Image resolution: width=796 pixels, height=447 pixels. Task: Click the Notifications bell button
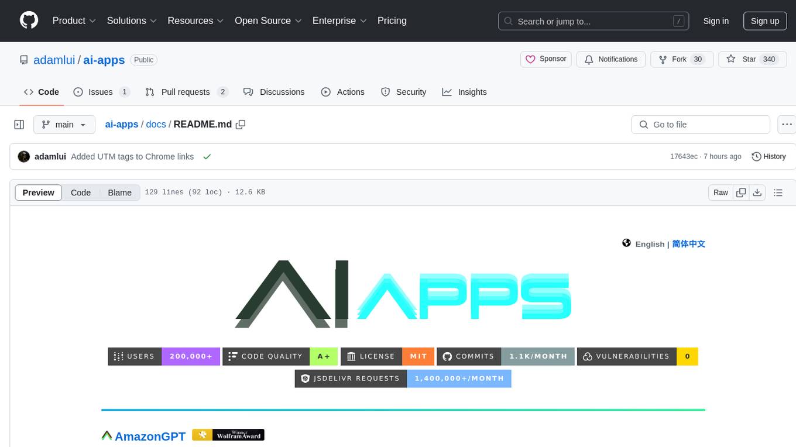[x=611, y=59]
